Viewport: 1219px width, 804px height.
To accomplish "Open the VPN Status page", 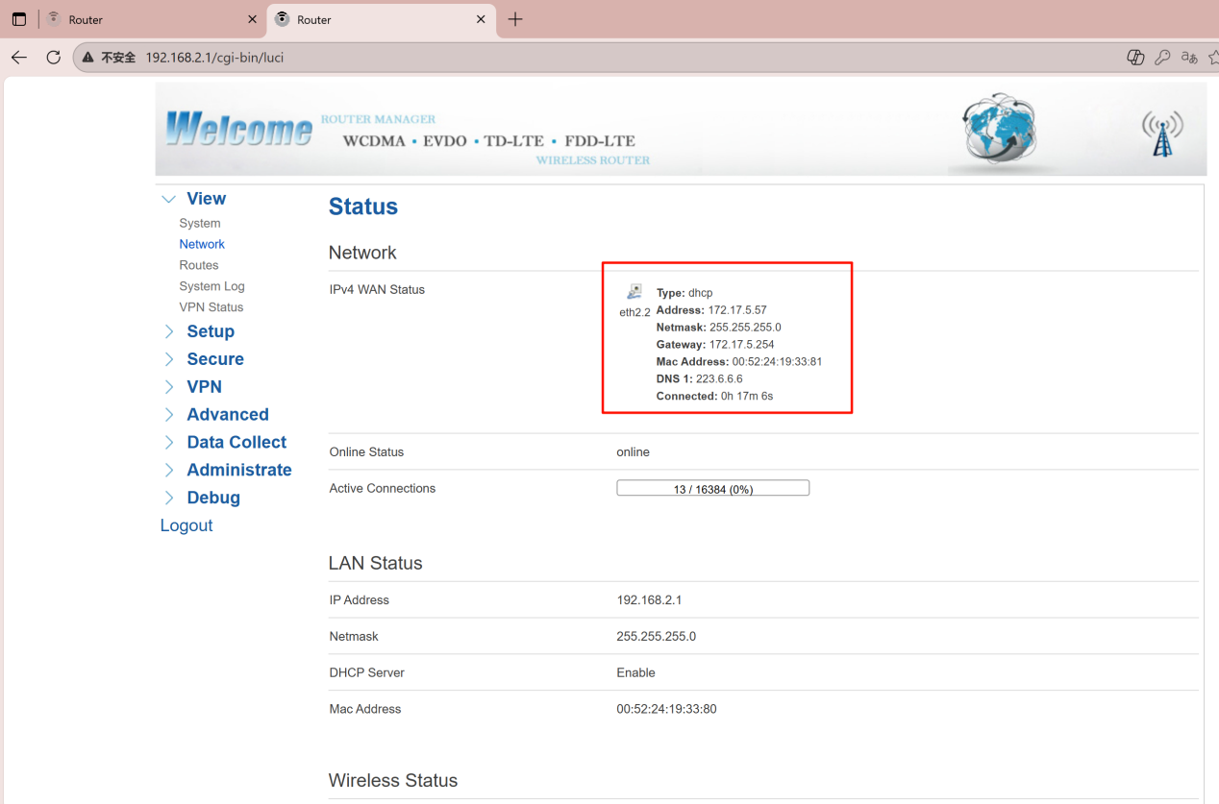I will pos(211,307).
